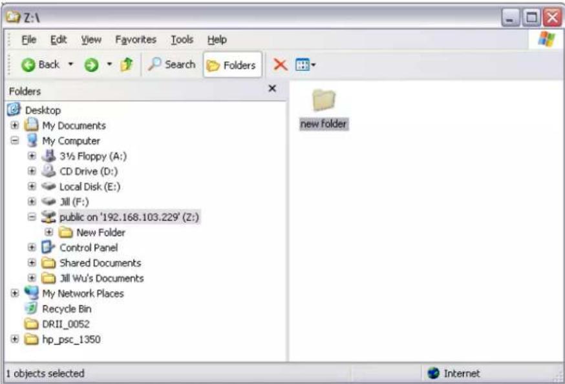Open the Tools menu
The height and width of the screenshot is (384, 565).
pos(182,39)
